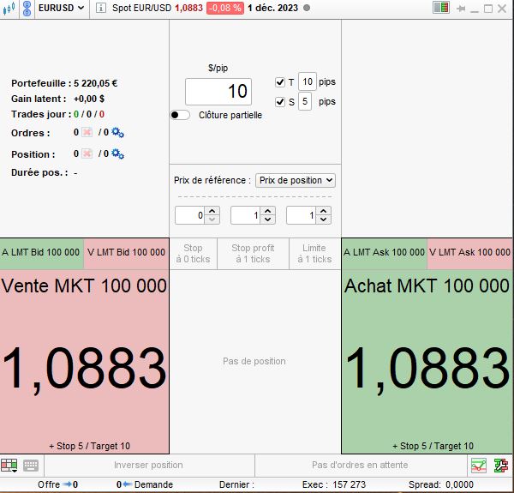Click Limite à 1 ticks button

click(314, 254)
